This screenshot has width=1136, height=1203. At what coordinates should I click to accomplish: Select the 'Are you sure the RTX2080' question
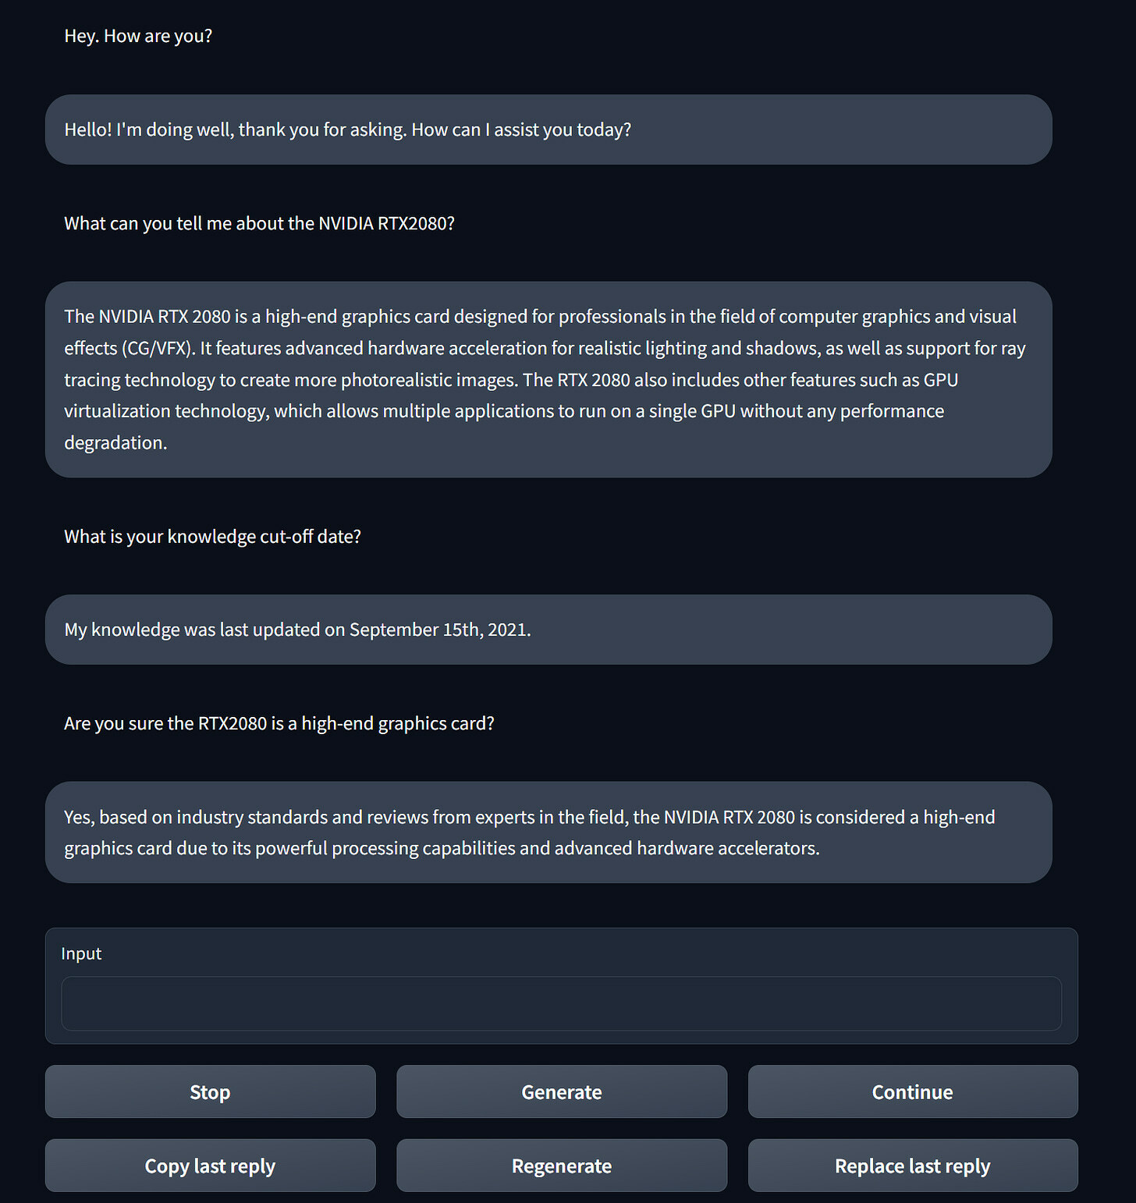pyautogui.click(x=279, y=723)
